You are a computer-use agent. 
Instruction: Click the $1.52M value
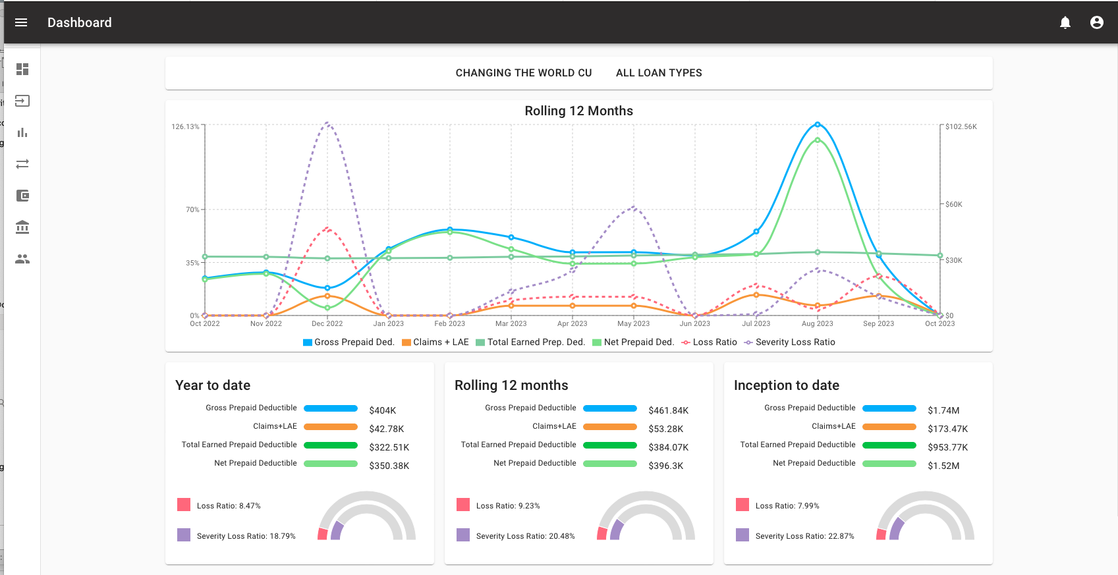pyautogui.click(x=943, y=466)
